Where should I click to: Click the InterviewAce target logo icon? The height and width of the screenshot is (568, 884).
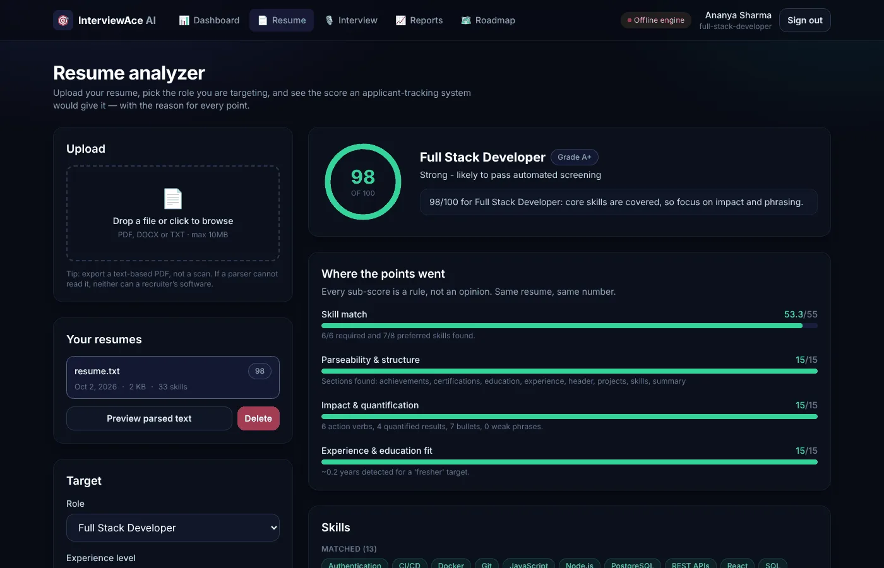[x=63, y=20]
